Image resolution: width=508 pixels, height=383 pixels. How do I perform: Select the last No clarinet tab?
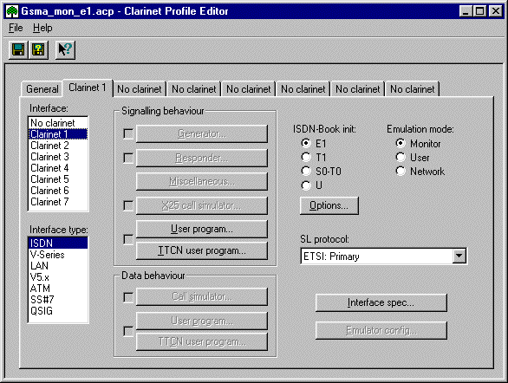coord(412,88)
